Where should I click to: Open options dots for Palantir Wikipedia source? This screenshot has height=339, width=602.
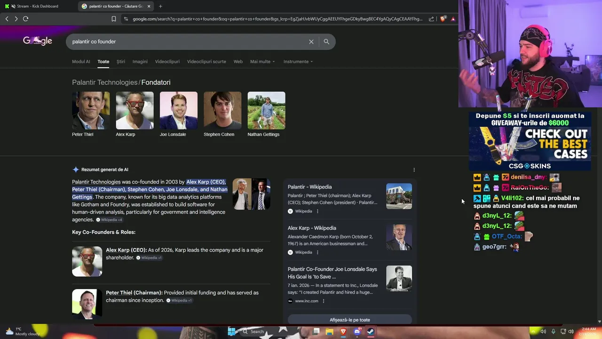(317, 211)
